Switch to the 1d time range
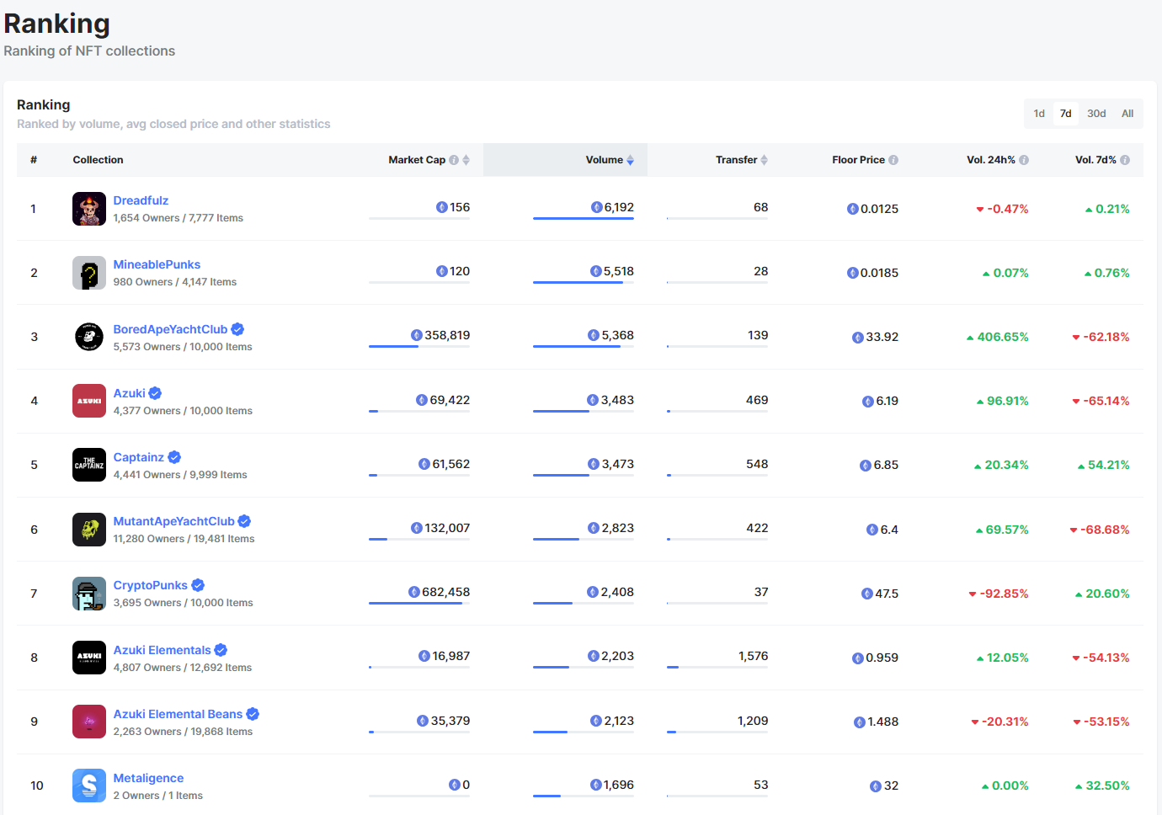 [1039, 114]
